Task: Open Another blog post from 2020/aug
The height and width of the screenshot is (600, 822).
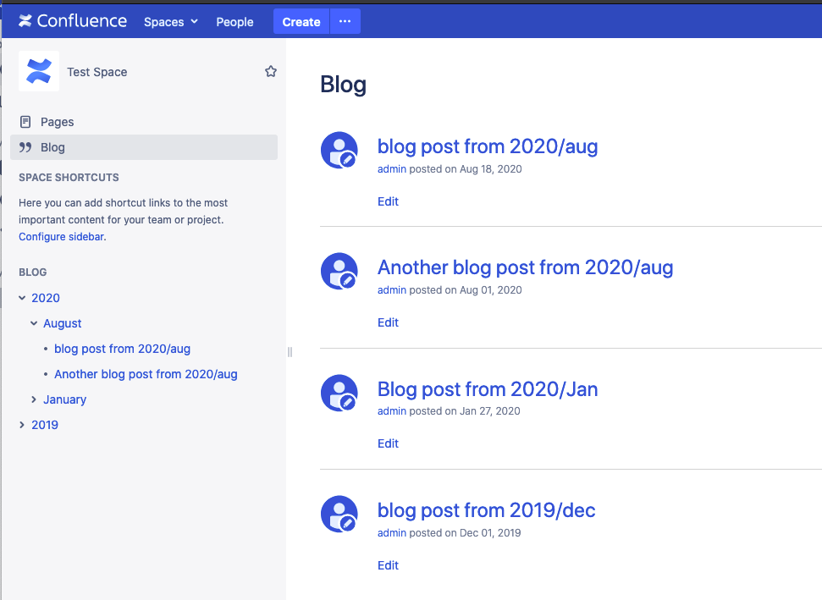Action: click(x=525, y=267)
